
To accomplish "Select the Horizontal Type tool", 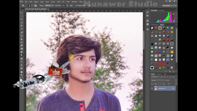I will tap(22, 62).
